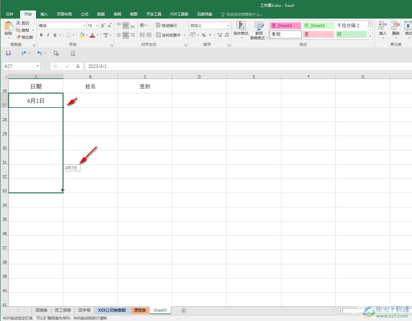
Task: Click Merge and Center (合并后居中)
Action: 169,35
